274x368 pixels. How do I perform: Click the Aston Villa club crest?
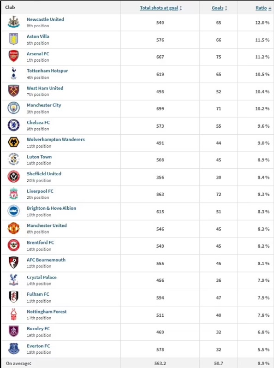coord(14,39)
